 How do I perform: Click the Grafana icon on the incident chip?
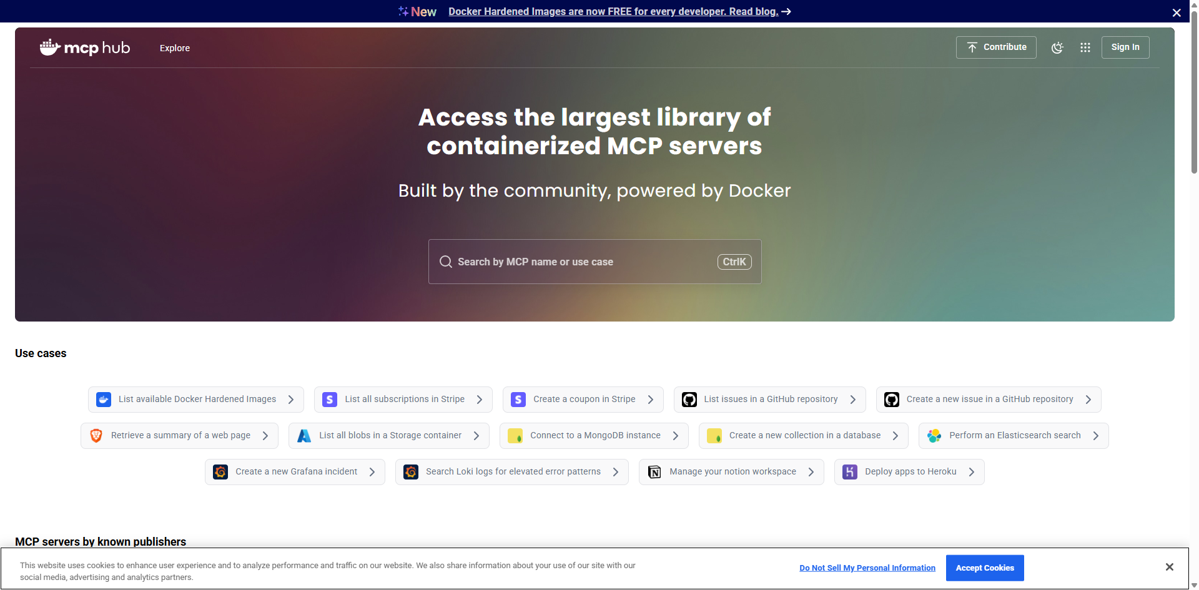coord(220,471)
